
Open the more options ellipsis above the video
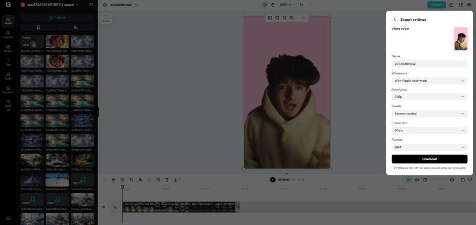[x=304, y=18]
